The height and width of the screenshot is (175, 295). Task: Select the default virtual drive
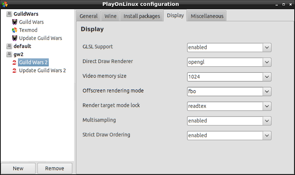point(22,46)
